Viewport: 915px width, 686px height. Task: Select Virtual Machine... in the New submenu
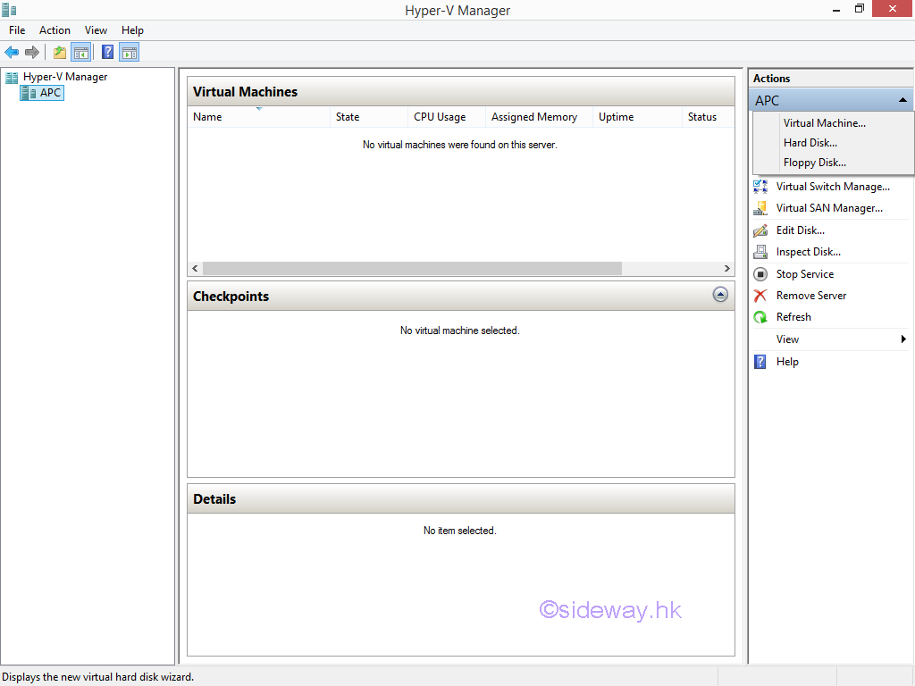pyautogui.click(x=824, y=123)
